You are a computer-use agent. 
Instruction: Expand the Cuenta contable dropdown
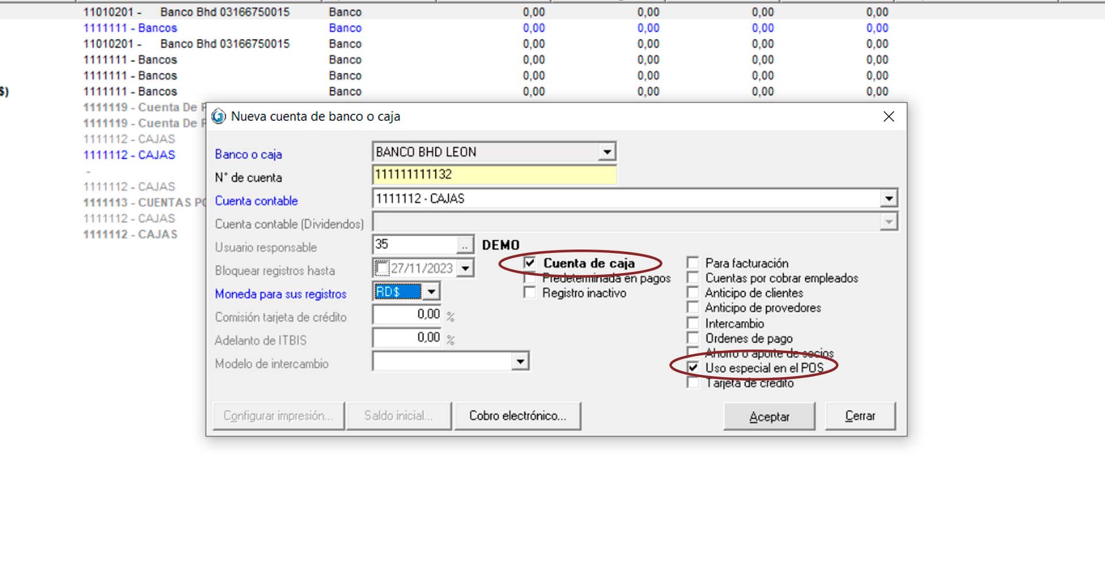coord(889,199)
